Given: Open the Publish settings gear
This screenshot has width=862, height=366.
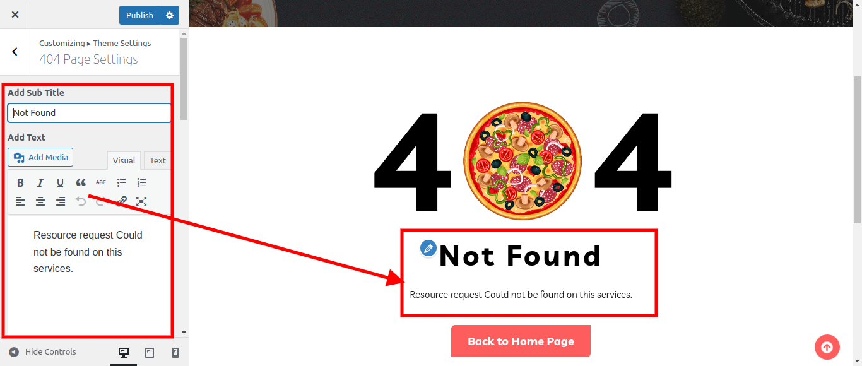Looking at the screenshot, I should (x=169, y=15).
